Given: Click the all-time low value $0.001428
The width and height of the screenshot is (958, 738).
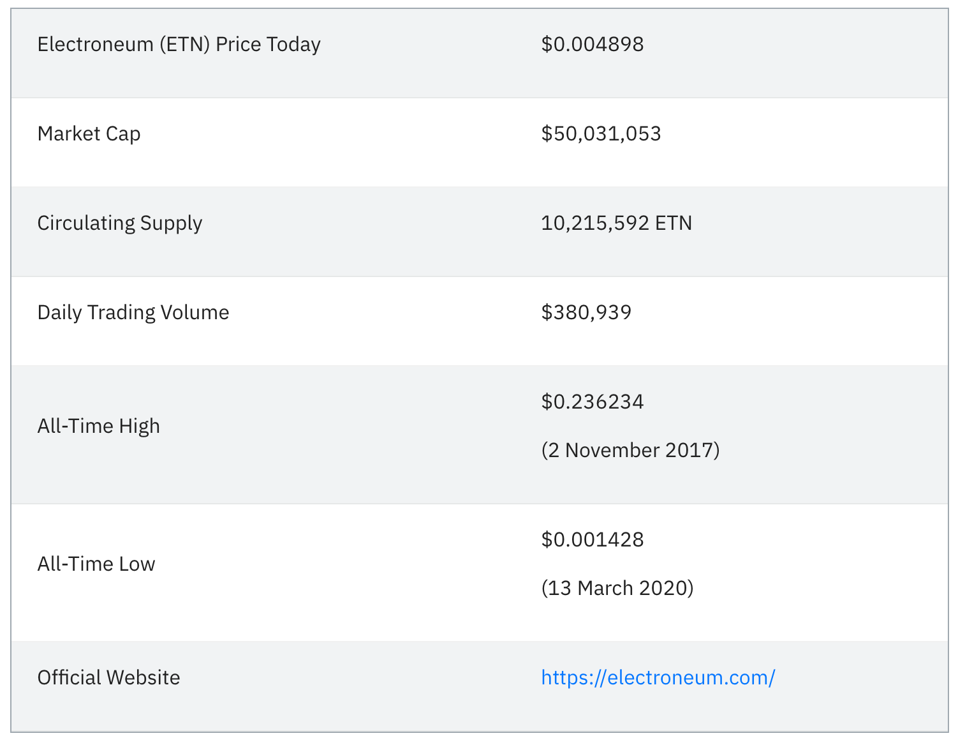Looking at the screenshot, I should pyautogui.click(x=593, y=539).
